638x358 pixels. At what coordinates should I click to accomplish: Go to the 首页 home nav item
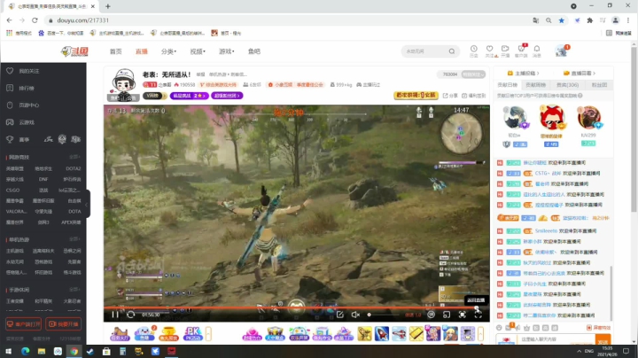coord(115,51)
